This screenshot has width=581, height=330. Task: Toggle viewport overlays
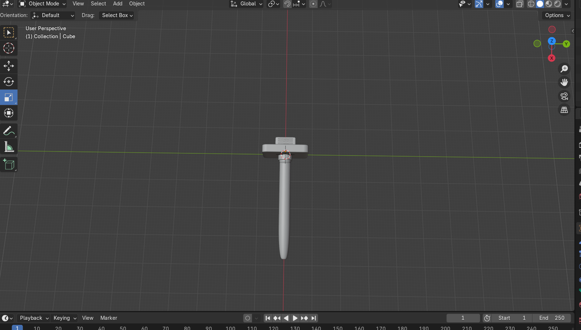(x=499, y=4)
